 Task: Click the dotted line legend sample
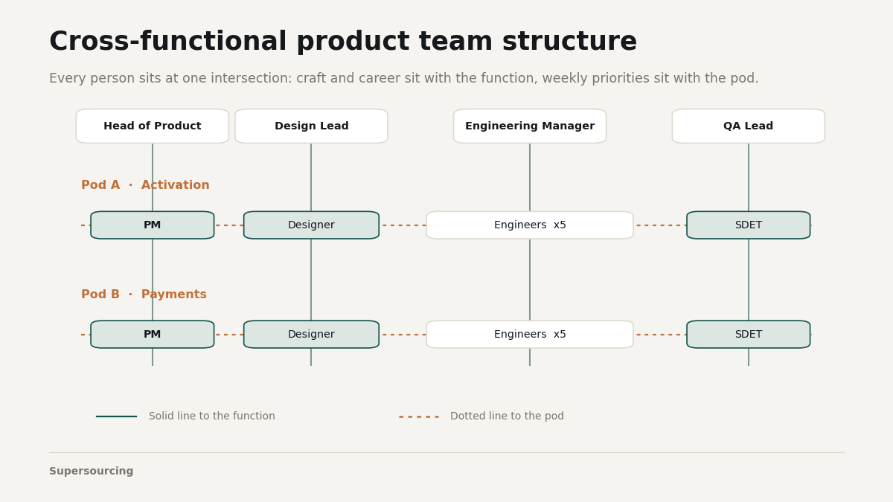pyautogui.click(x=419, y=416)
